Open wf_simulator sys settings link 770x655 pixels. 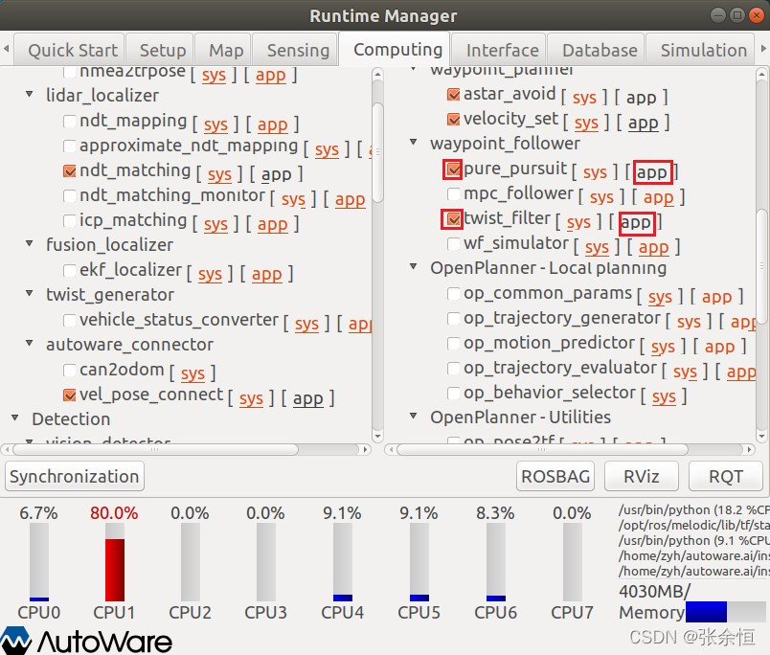click(x=598, y=248)
